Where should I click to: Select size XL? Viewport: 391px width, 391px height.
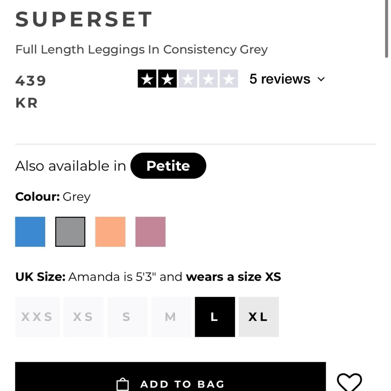[259, 317]
